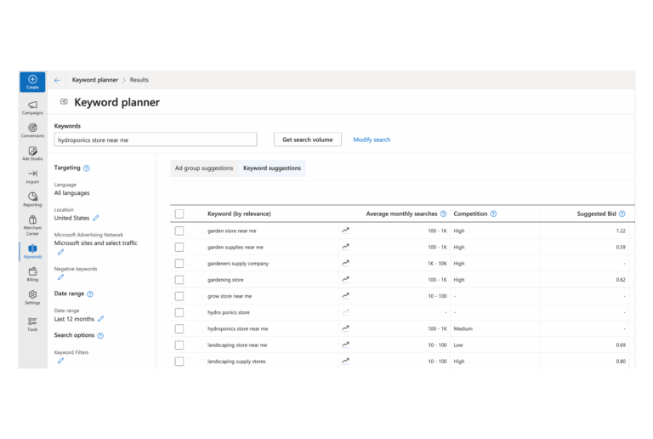Go to Campaigns in sidebar
653x439 pixels.
tap(32, 107)
